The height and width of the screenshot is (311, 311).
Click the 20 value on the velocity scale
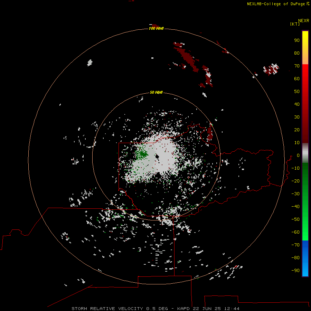(x=297, y=130)
